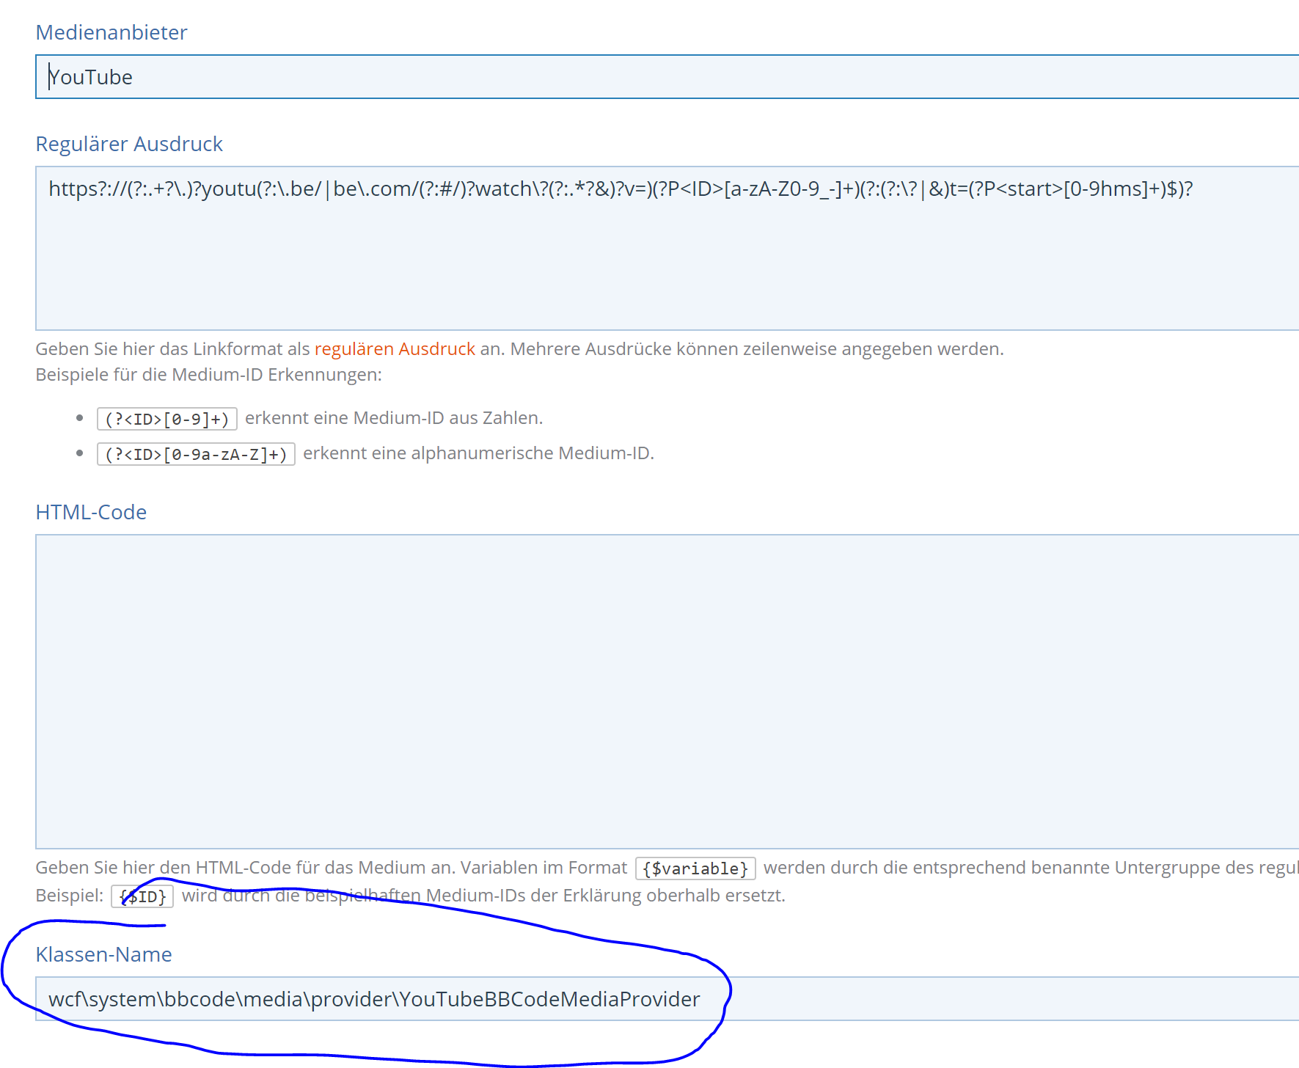
Task: Open the orange "regulären Ausdruck" link
Action: 395,349
